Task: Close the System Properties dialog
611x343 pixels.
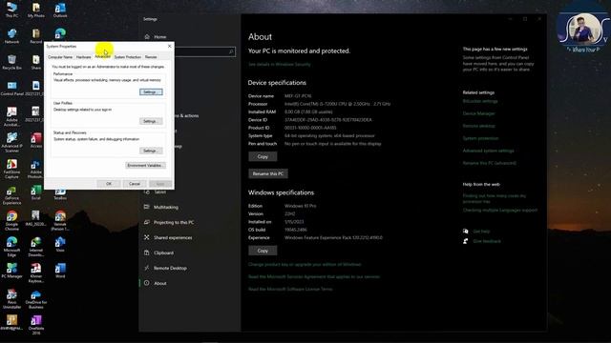Action: click(x=169, y=47)
